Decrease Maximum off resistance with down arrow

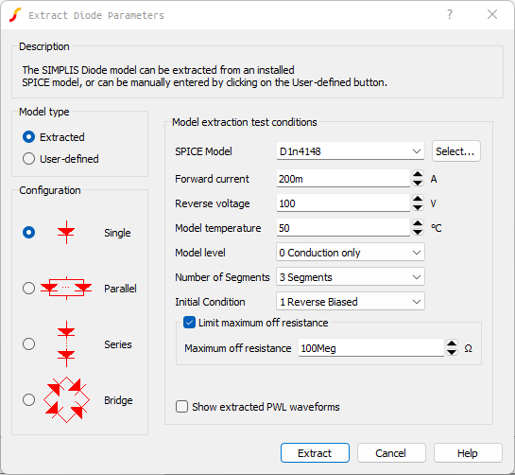tap(452, 352)
